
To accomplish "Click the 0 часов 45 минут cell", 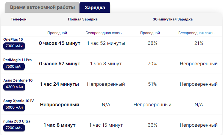I will pyautogui.click(x=60, y=43).
